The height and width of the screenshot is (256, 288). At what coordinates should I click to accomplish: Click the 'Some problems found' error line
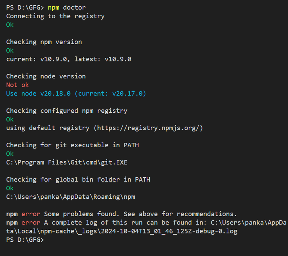(121, 214)
